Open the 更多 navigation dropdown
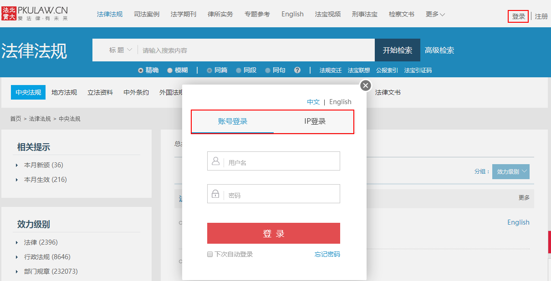Image resolution: width=551 pixels, height=281 pixels. point(435,14)
